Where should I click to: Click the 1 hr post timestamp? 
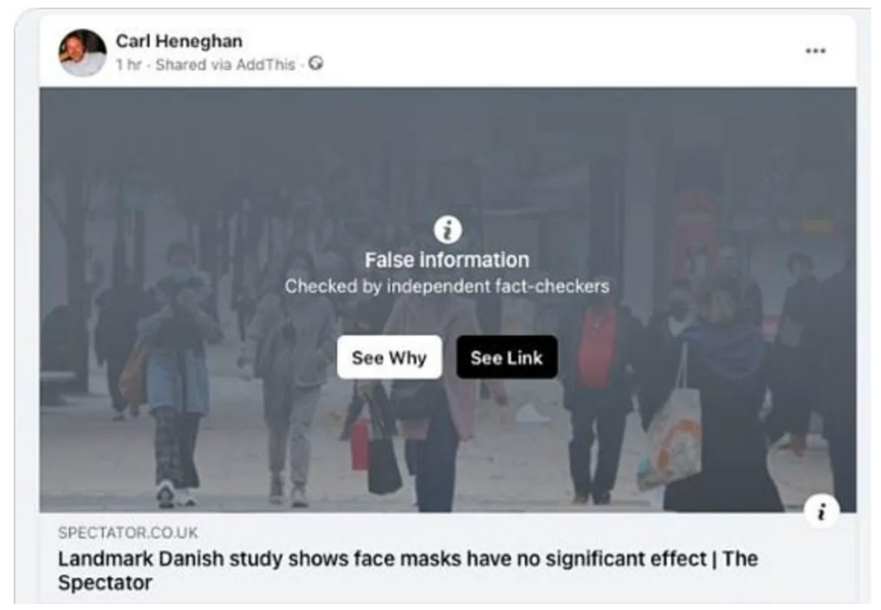coord(129,65)
